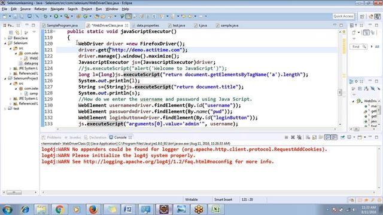Open the Source menu
The height and width of the screenshot is (215, 383).
tap(25, 9)
